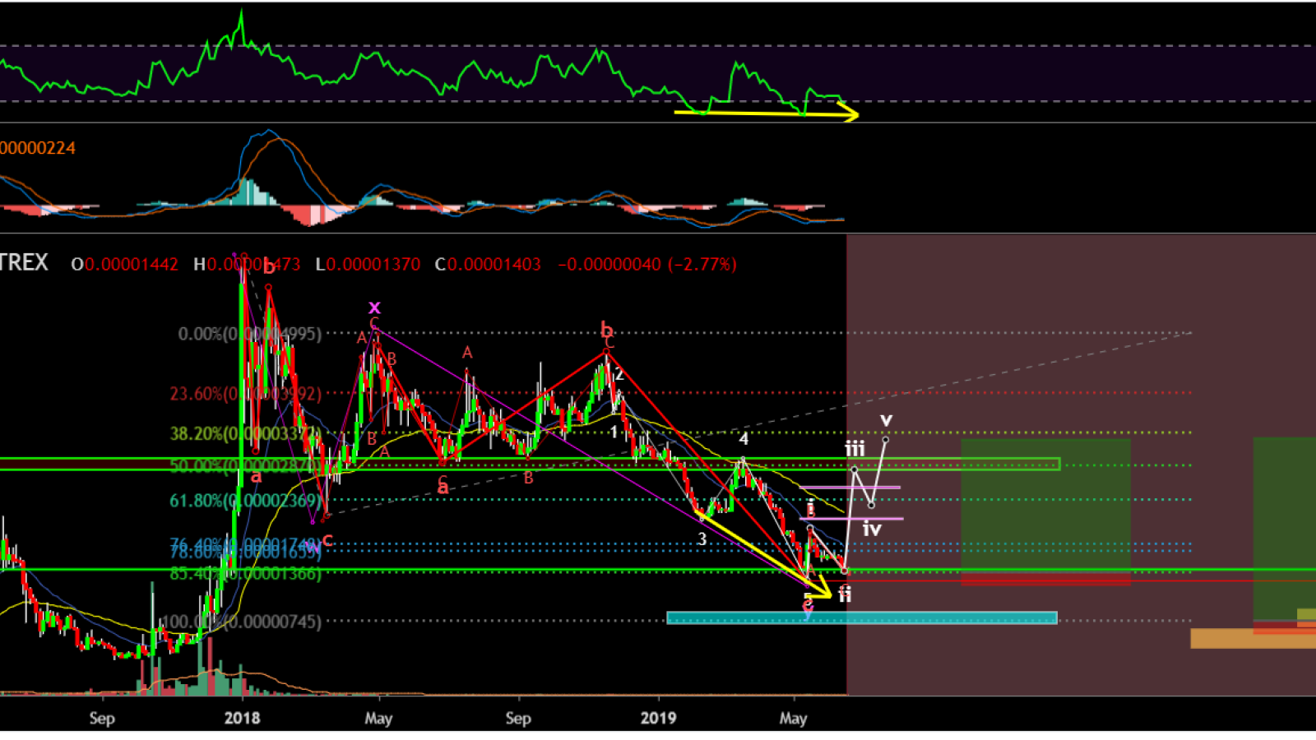
Task: Select the 38.20% Fibonacci level label
Action: coord(245,433)
